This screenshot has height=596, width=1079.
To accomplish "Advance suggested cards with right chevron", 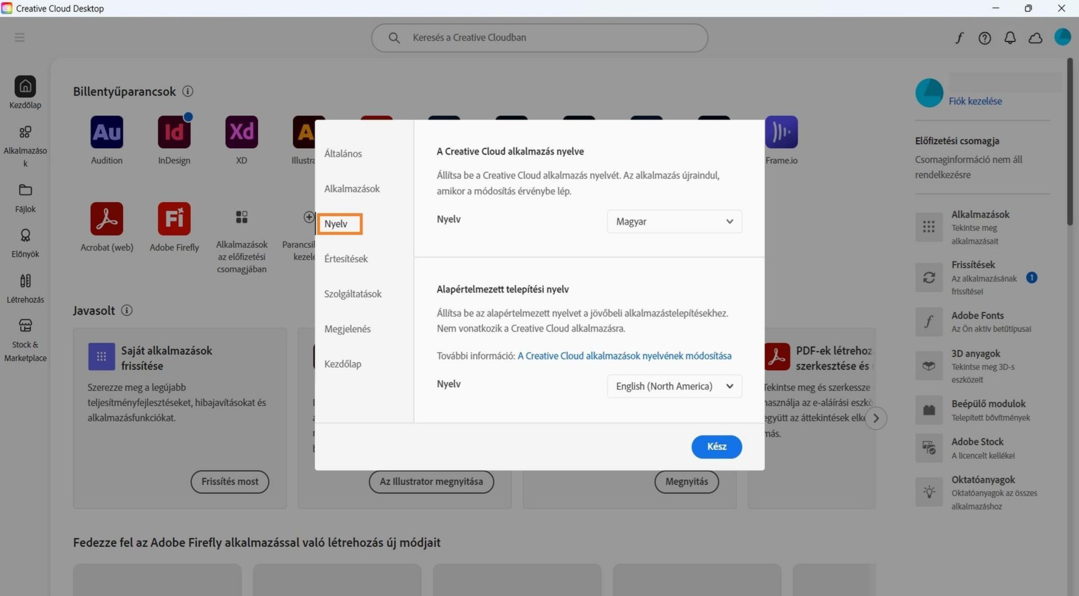I will tap(876, 418).
